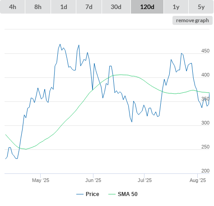Click the remove graph button
This screenshot has height=206, width=214.
pos(192,20)
